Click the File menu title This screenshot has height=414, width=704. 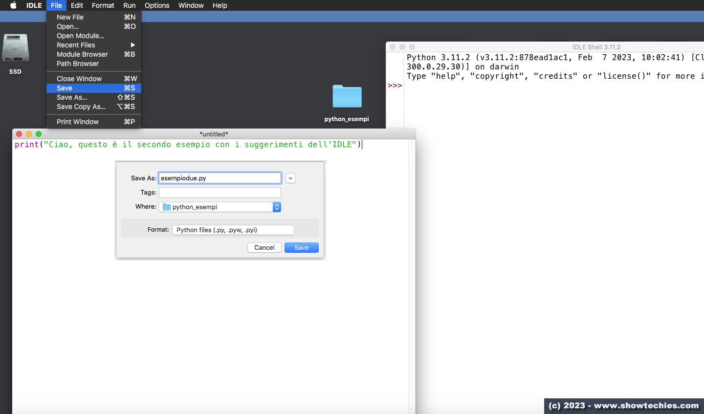pos(56,5)
